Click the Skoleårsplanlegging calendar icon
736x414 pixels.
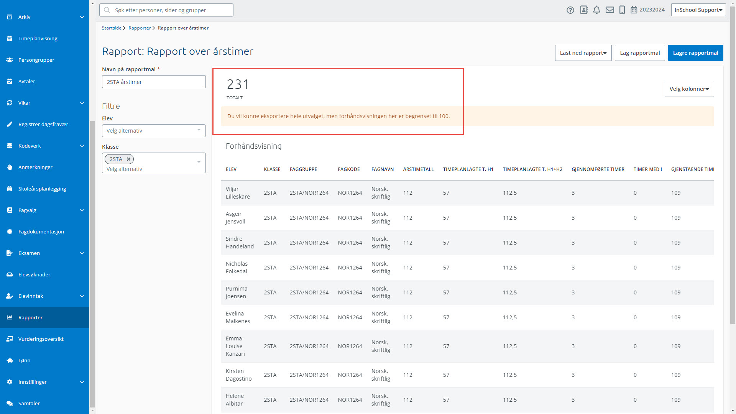pyautogui.click(x=10, y=189)
